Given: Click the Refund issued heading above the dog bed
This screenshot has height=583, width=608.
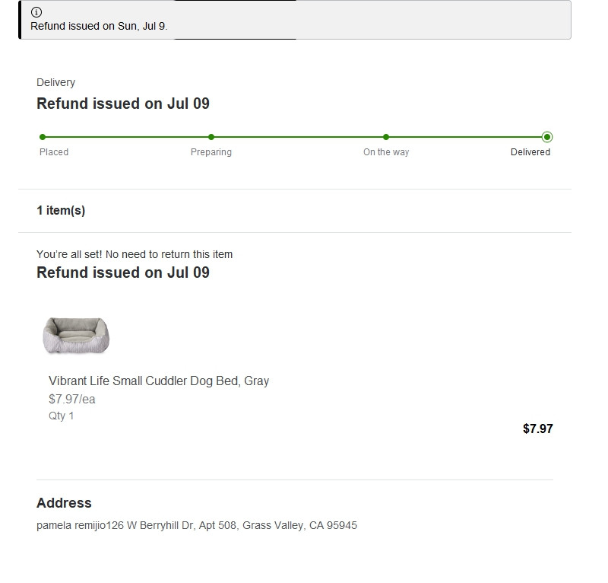Looking at the screenshot, I should 123,272.
